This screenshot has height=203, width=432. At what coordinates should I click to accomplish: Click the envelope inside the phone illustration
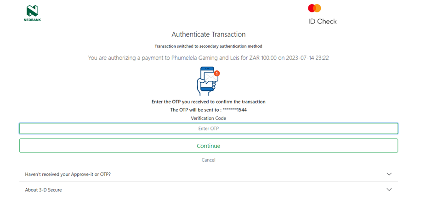[x=211, y=77]
